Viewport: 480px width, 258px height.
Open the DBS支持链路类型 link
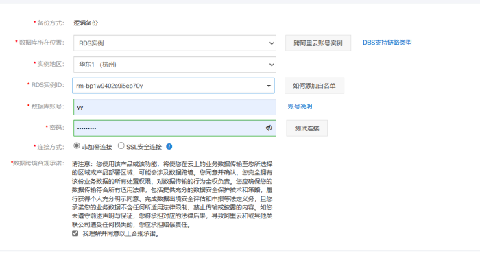click(387, 43)
